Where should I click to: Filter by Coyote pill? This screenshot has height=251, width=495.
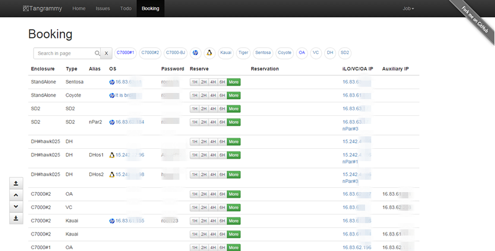click(x=285, y=53)
